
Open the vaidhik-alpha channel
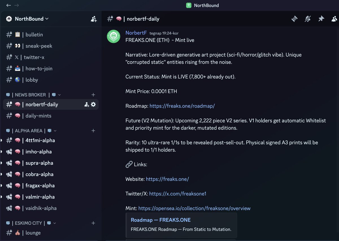[51, 208]
